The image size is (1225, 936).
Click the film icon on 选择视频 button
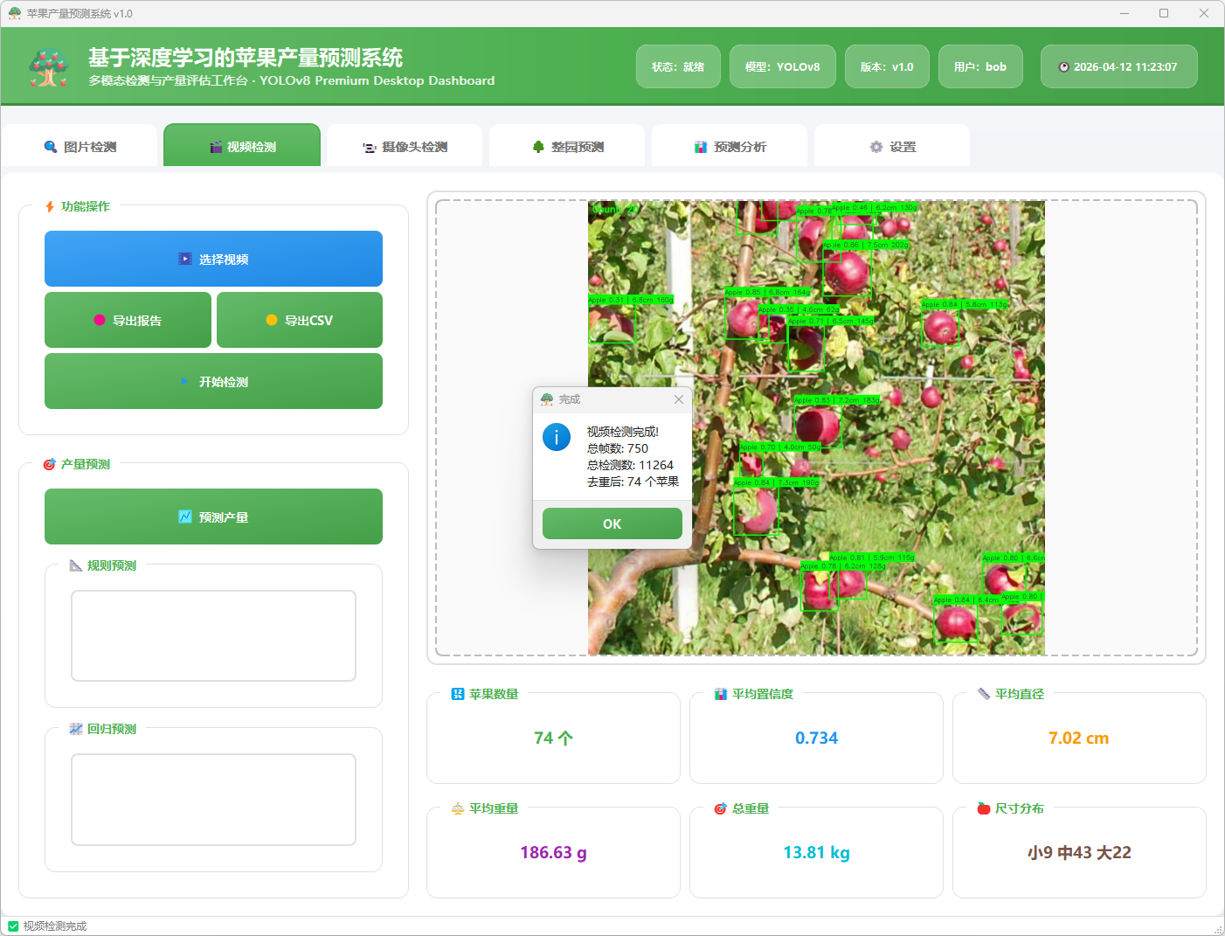coord(185,259)
